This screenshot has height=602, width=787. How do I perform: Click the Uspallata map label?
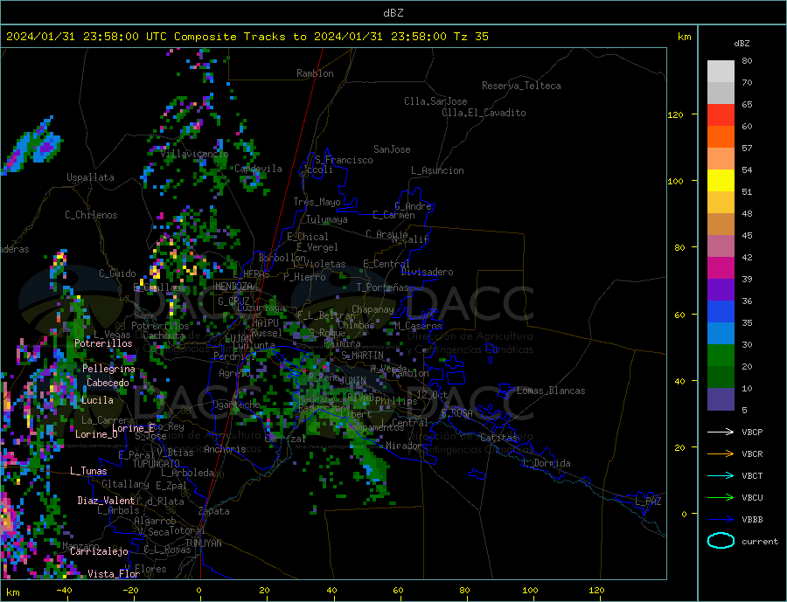[90, 177]
